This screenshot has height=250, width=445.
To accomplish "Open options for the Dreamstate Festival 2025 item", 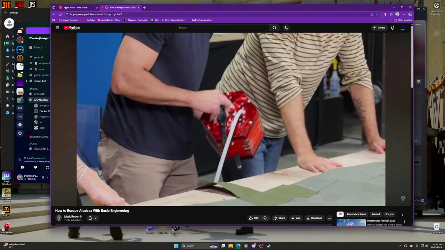I will (404, 221).
